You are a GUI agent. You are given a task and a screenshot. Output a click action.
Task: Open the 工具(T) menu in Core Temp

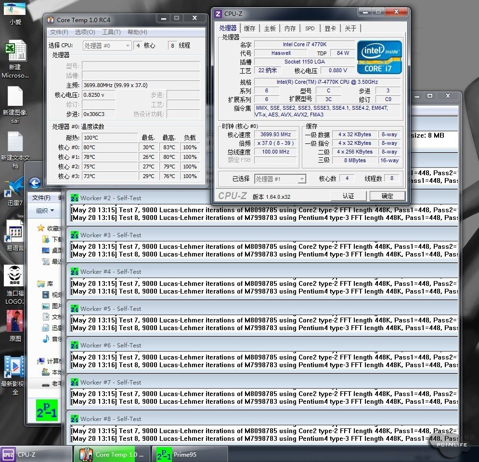pyautogui.click(x=111, y=32)
